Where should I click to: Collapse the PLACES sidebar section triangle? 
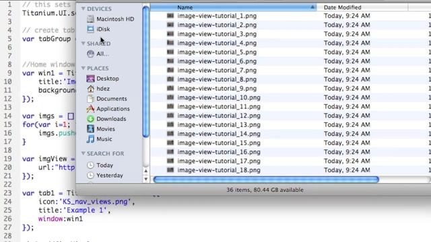[83, 68]
